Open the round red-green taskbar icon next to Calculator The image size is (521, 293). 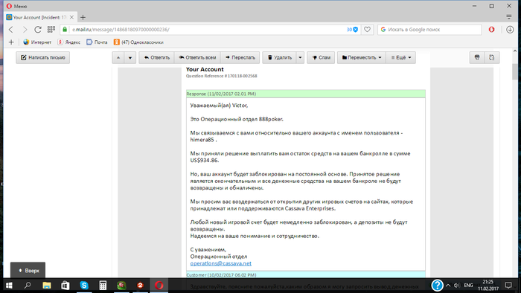[x=121, y=286]
